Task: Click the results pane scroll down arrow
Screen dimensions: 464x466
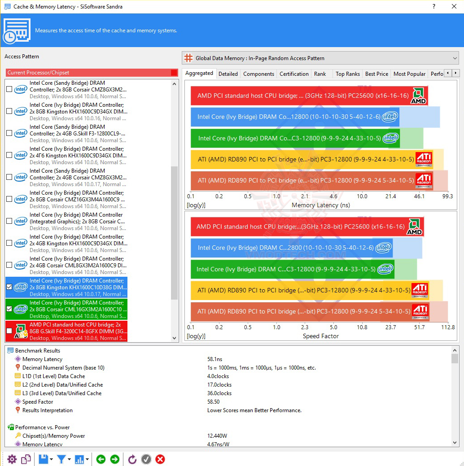Action: pos(455,443)
